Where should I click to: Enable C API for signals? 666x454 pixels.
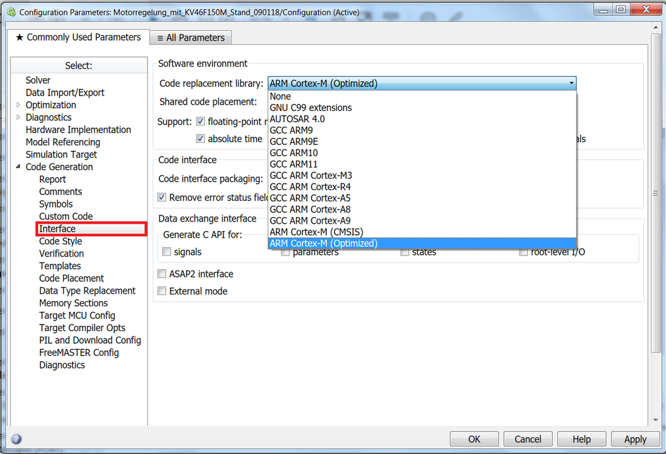pos(167,252)
